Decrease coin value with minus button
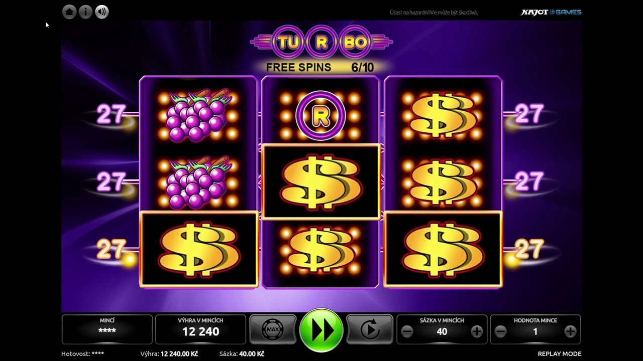The height and width of the screenshot is (361, 643). [500, 331]
